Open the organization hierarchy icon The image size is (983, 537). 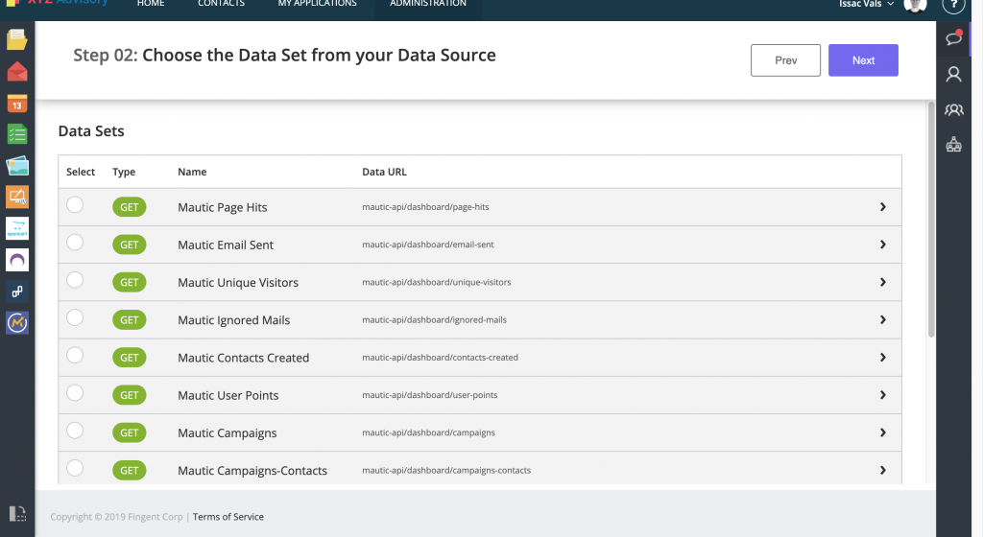[953, 145]
